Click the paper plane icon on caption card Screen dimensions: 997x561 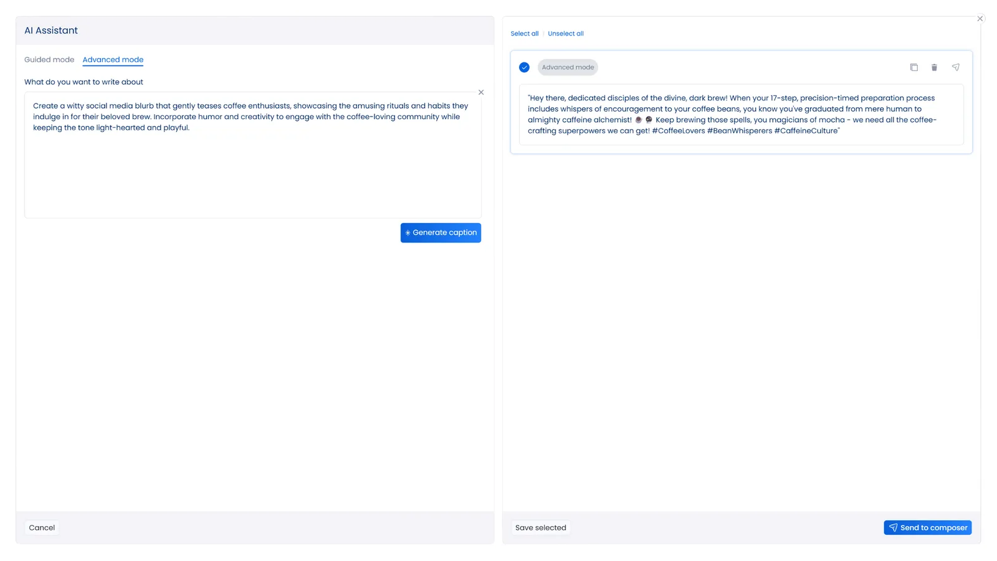[955, 67]
